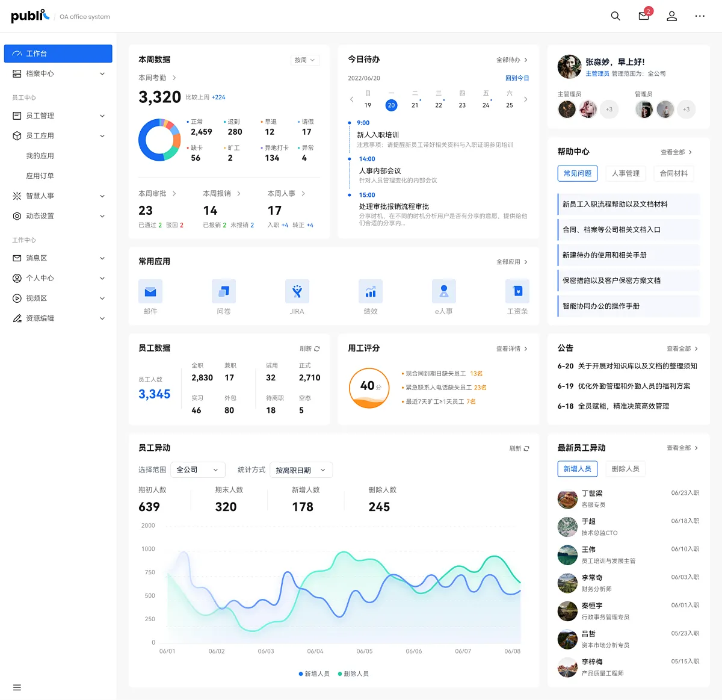The width and height of the screenshot is (722, 700).
Task: Open the 绩效 application icon
Action: 370,292
